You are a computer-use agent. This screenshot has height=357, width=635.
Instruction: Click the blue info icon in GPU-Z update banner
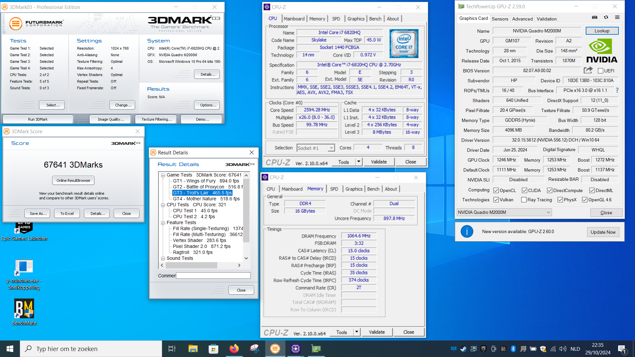coord(467,232)
